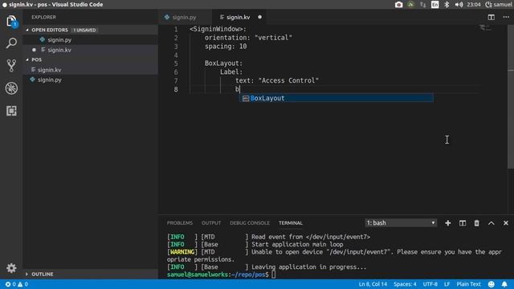Viewport: 514px width, 289px height.
Task: Open the samuel user session menu
Action: pos(499,5)
